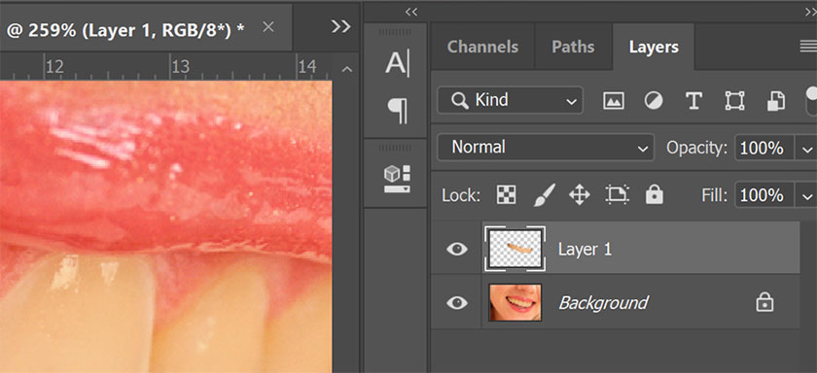817x373 pixels.
Task: Click the Lock label
Action: 461,195
